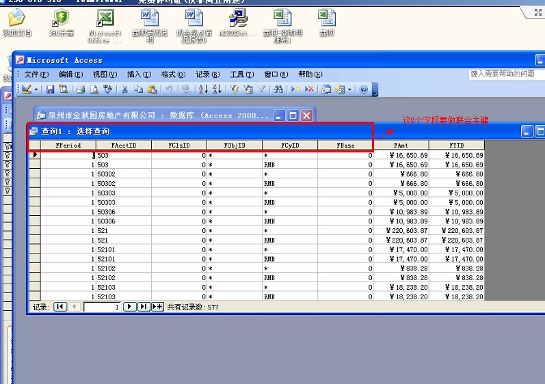This screenshot has height=384, width=545.
Task: Select the FClsID column header
Action: (x=179, y=145)
